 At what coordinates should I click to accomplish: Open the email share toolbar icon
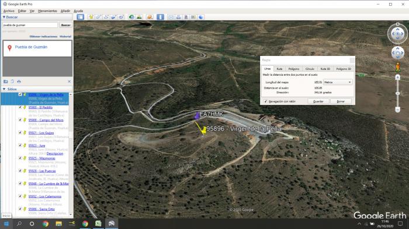point(171,17)
